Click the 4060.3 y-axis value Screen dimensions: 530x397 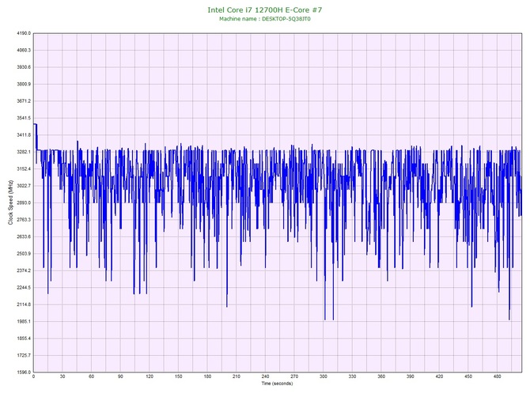tap(24, 51)
